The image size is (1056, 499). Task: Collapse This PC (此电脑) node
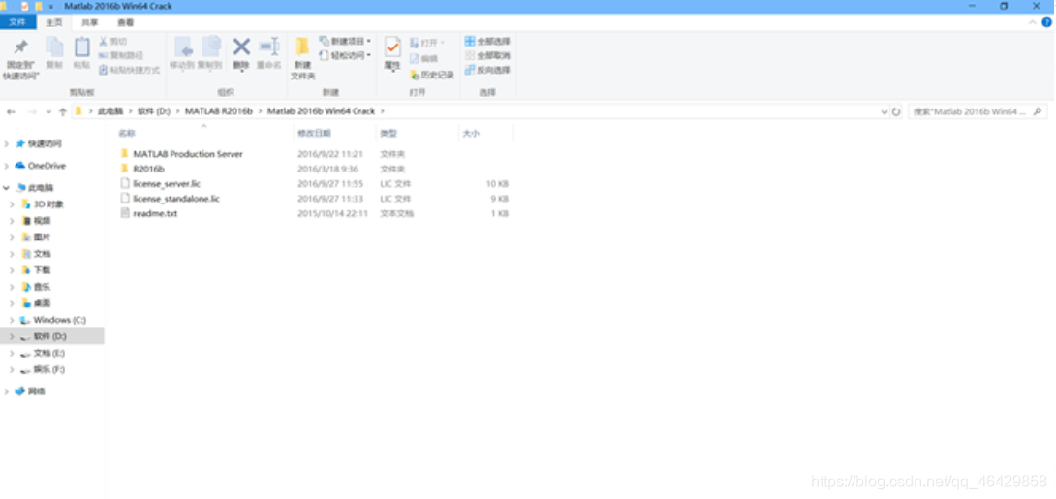[x=6, y=188]
